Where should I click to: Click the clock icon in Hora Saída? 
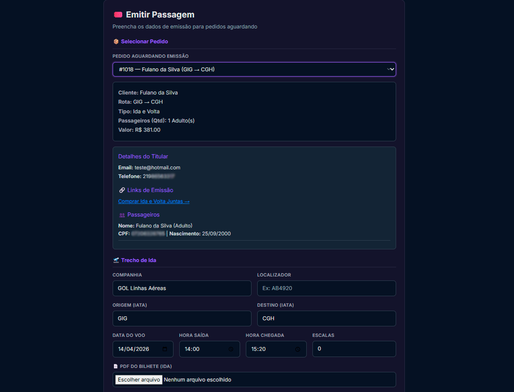pyautogui.click(x=231, y=349)
